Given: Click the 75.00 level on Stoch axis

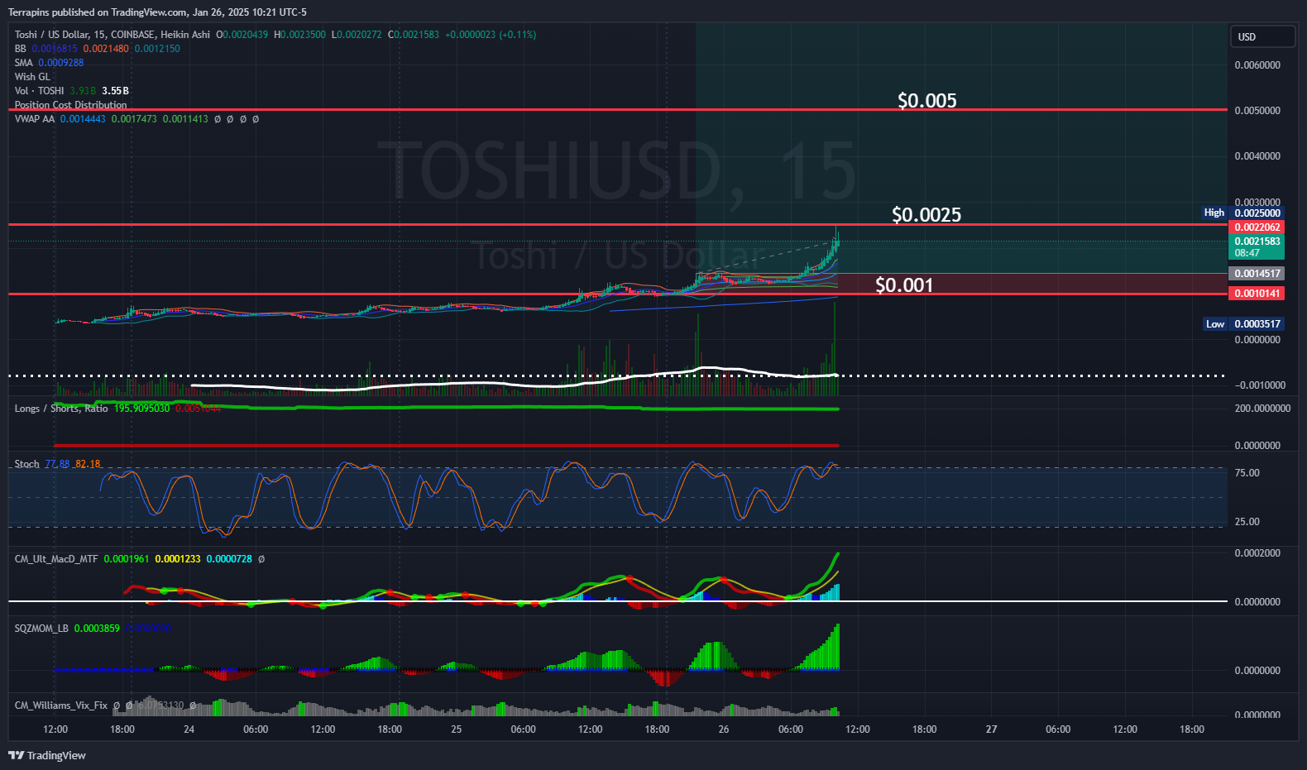Looking at the screenshot, I should click(1247, 473).
